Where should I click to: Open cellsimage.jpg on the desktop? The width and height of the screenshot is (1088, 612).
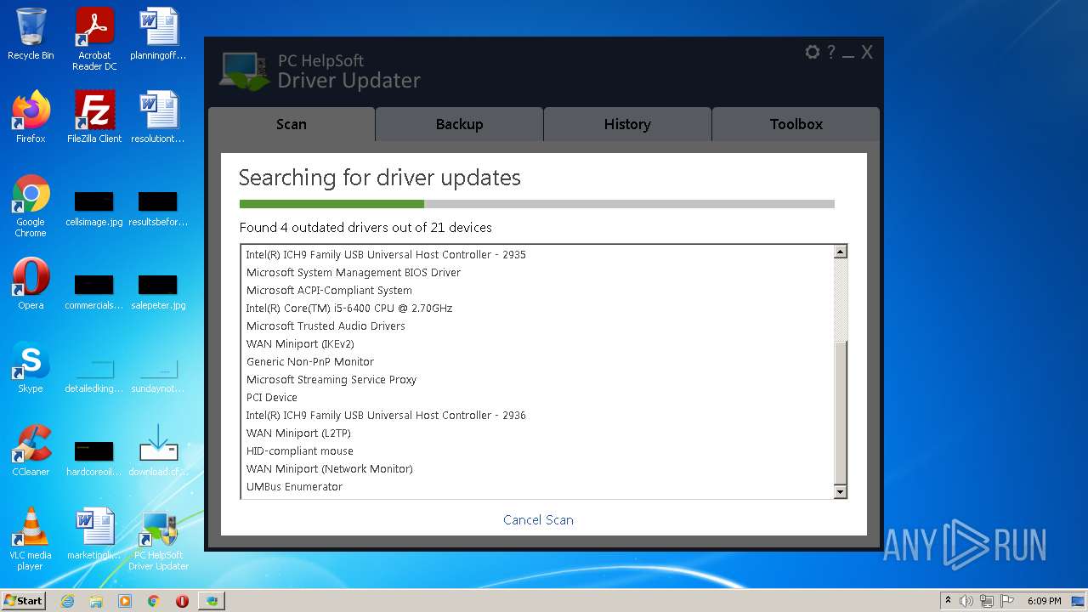coord(94,209)
